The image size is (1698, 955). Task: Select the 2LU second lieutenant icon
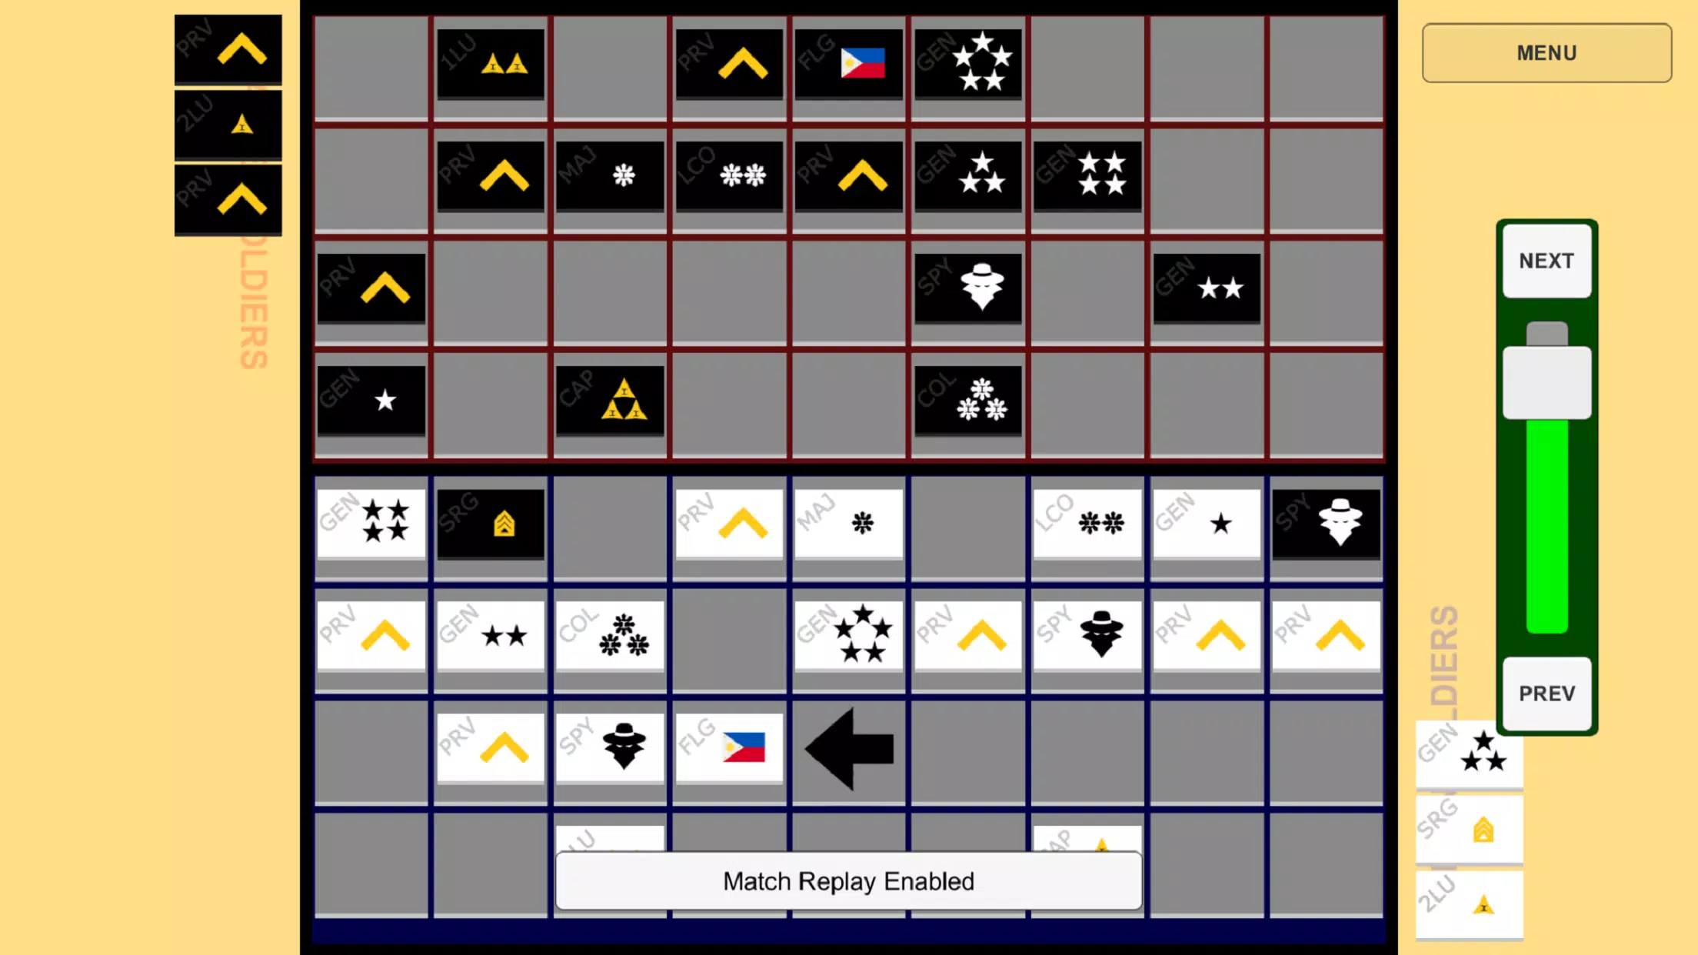click(x=230, y=124)
